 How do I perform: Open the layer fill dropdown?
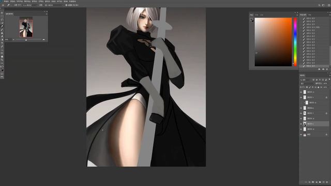coord(326,87)
